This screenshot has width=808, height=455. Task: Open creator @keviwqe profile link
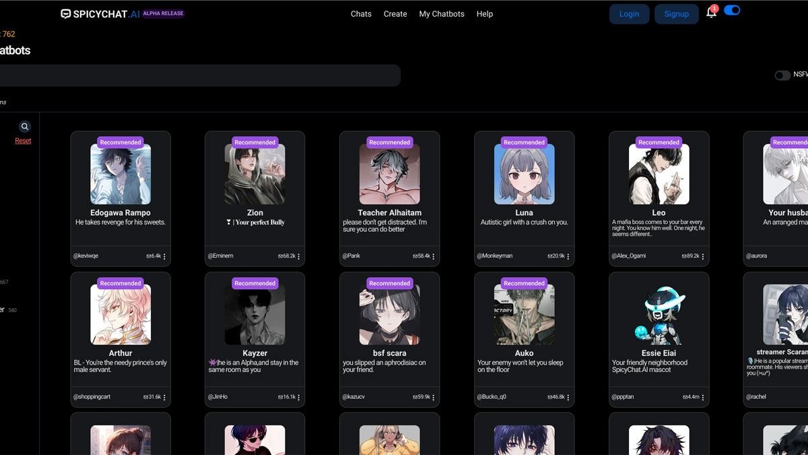pyautogui.click(x=86, y=256)
